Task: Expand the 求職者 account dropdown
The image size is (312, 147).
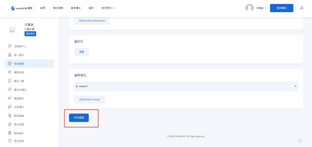Action: click(x=261, y=8)
